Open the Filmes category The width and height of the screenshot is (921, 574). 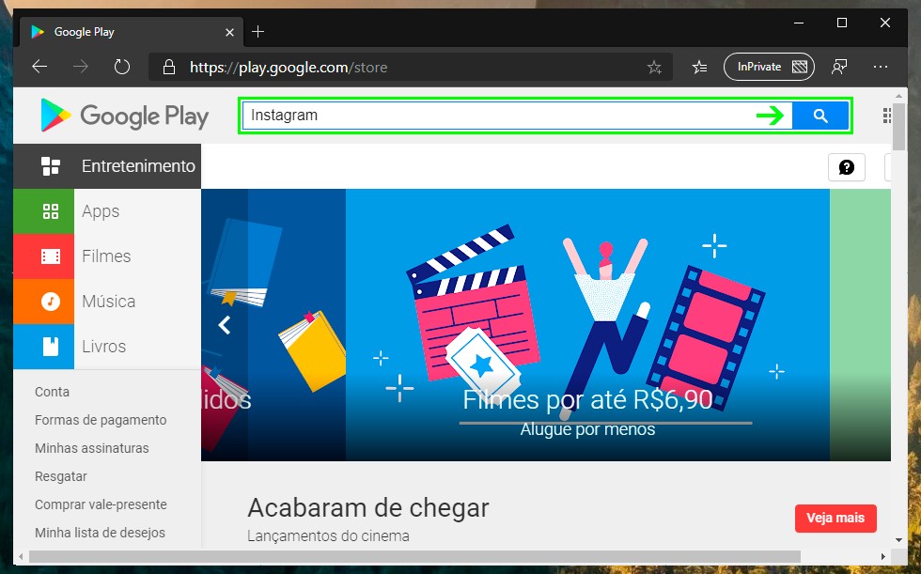pos(107,256)
